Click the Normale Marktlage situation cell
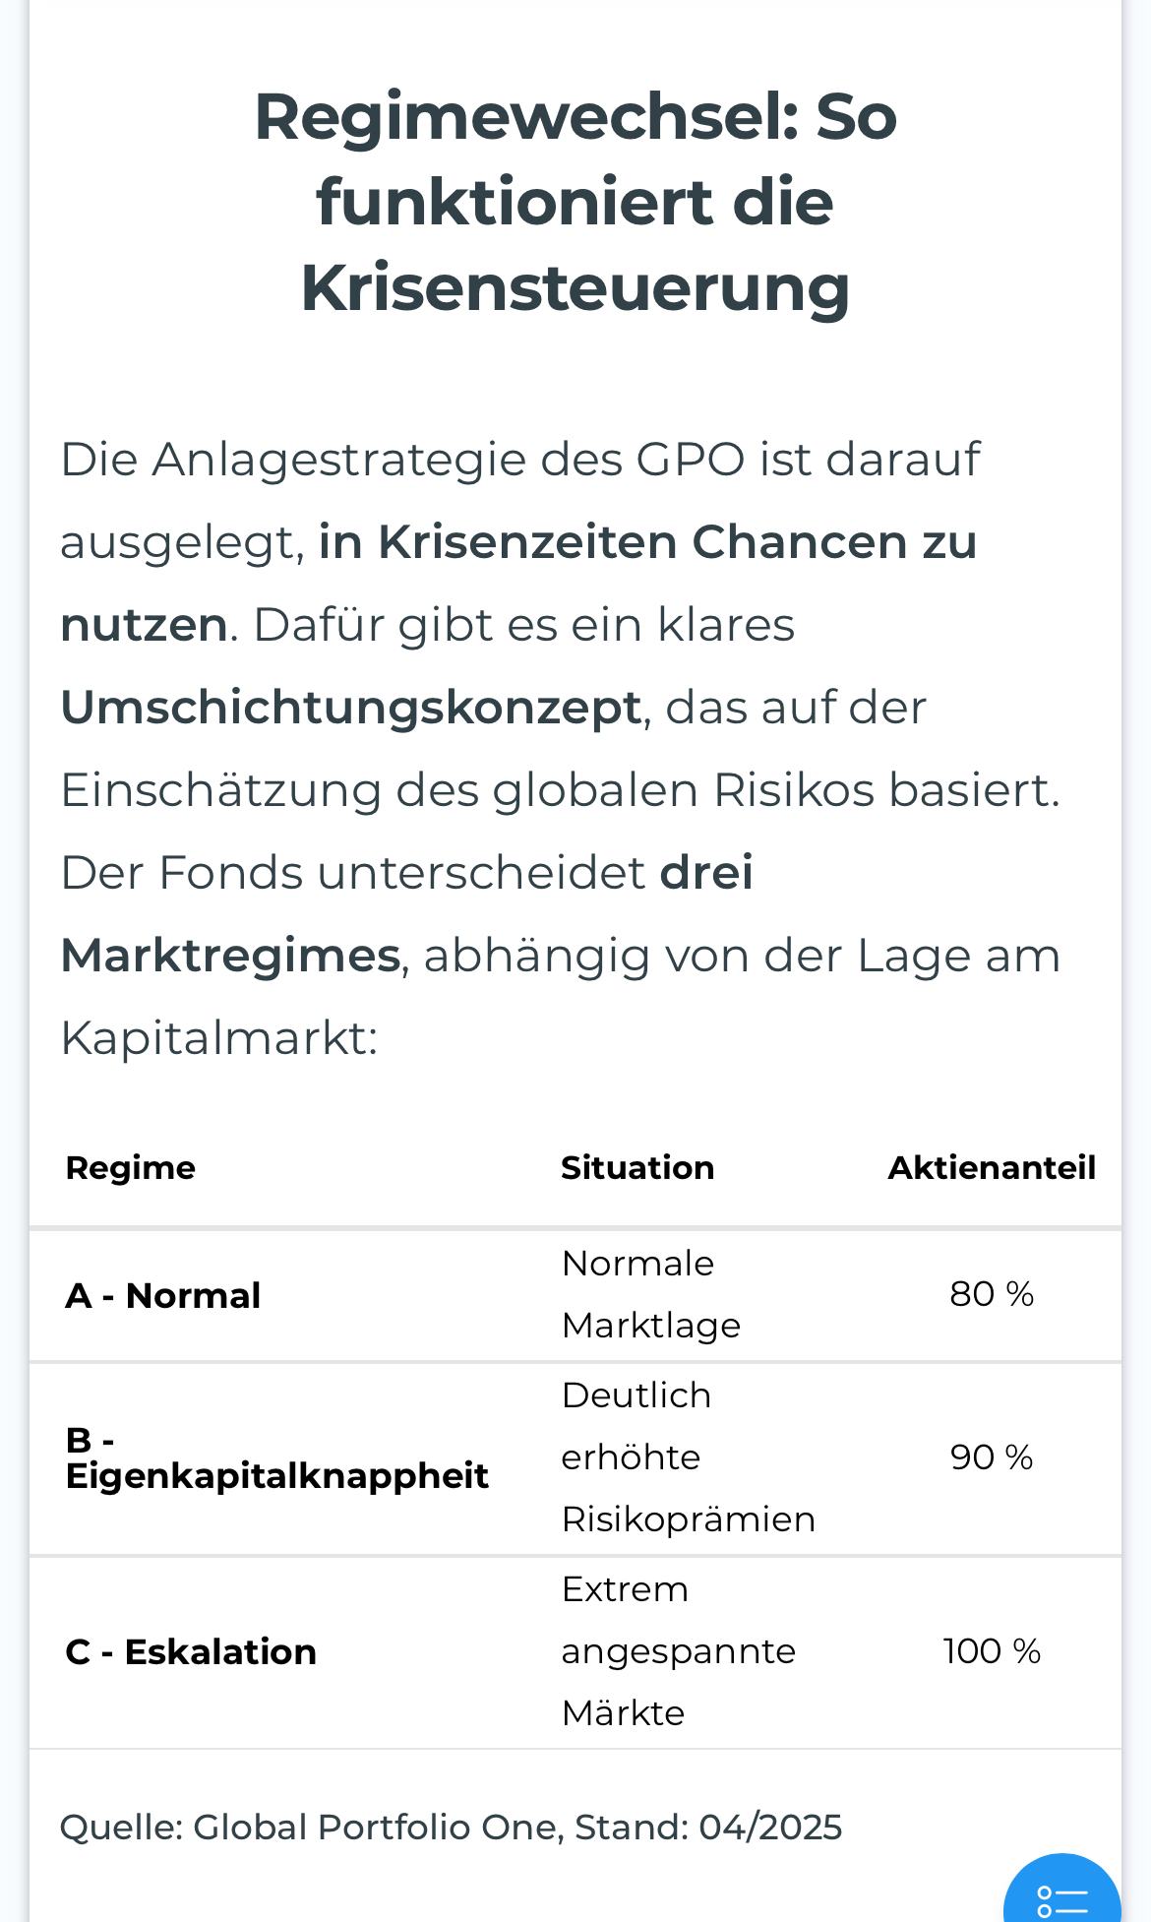The image size is (1151, 1922). point(651,1294)
